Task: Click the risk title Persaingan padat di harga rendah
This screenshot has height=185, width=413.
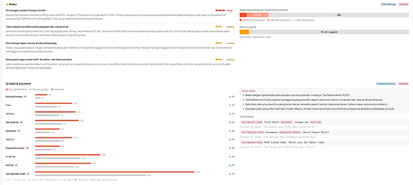Action: pyautogui.click(x=26, y=10)
